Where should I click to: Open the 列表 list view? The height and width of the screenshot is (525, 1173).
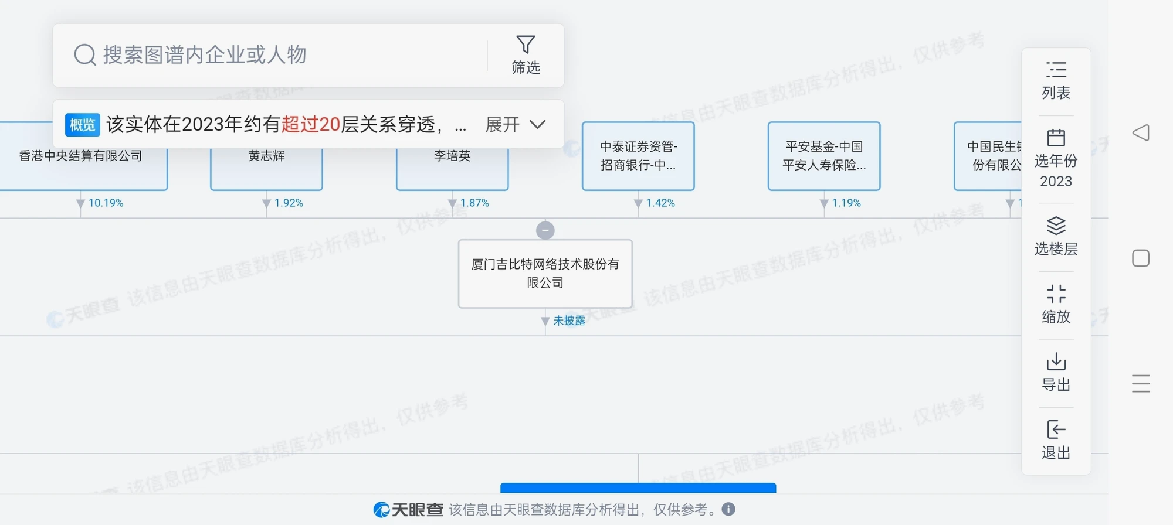[x=1056, y=81]
